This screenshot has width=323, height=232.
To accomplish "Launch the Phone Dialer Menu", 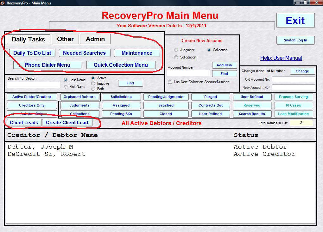I will 47,65.
